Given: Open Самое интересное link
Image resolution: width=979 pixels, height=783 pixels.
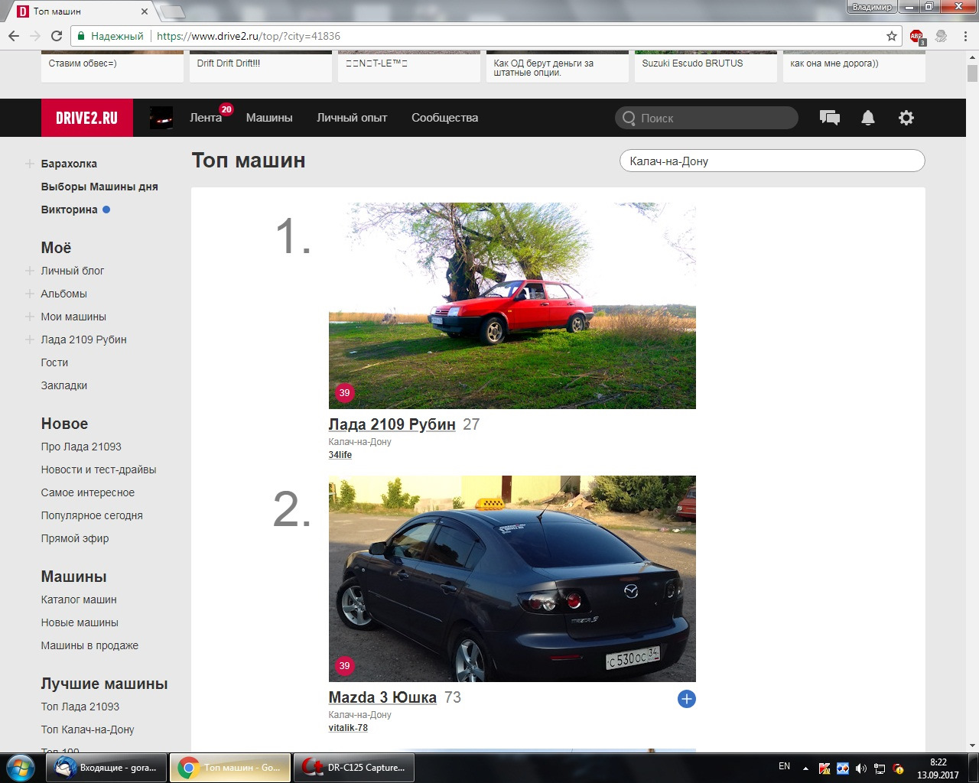Looking at the screenshot, I should coord(88,492).
